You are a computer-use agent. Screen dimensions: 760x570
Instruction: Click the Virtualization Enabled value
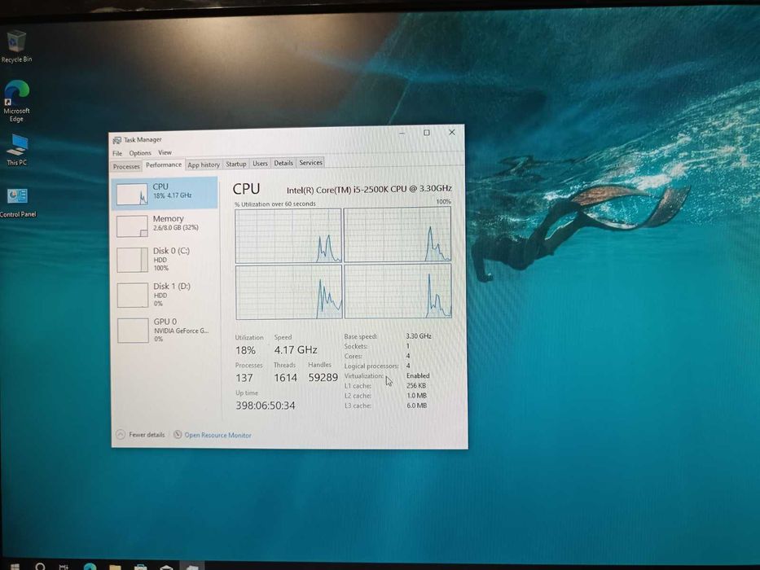click(x=418, y=375)
